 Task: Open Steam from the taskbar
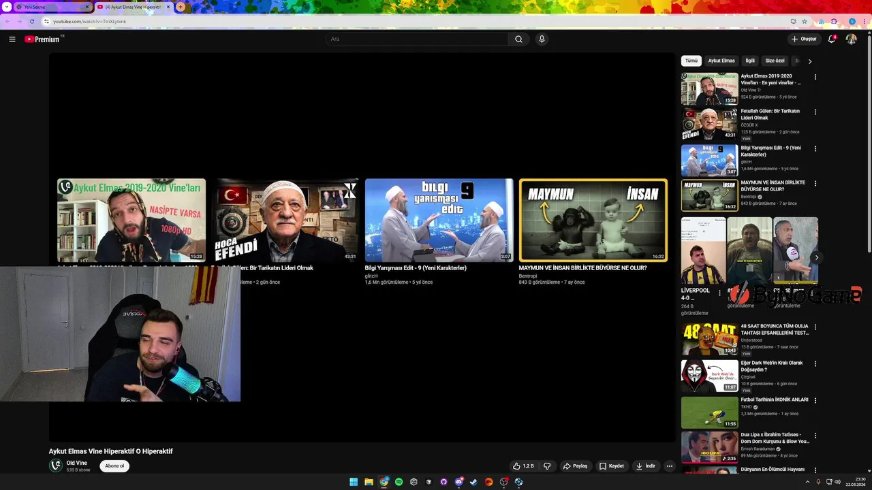[x=473, y=482]
